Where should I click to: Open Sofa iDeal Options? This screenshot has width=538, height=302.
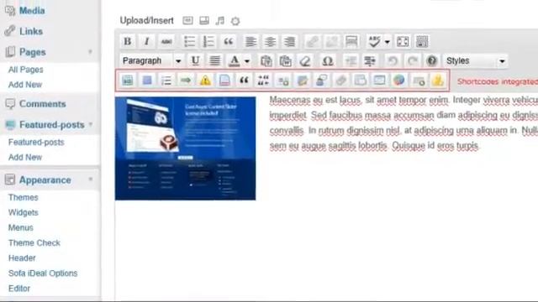pyautogui.click(x=43, y=273)
